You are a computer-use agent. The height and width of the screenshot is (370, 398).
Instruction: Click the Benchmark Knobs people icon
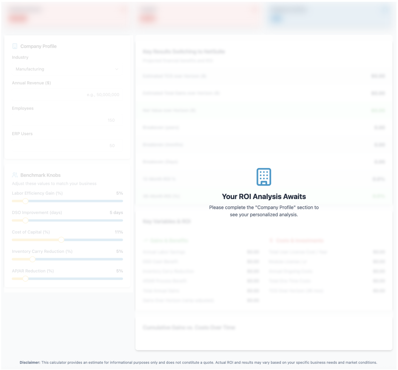pyautogui.click(x=15, y=175)
